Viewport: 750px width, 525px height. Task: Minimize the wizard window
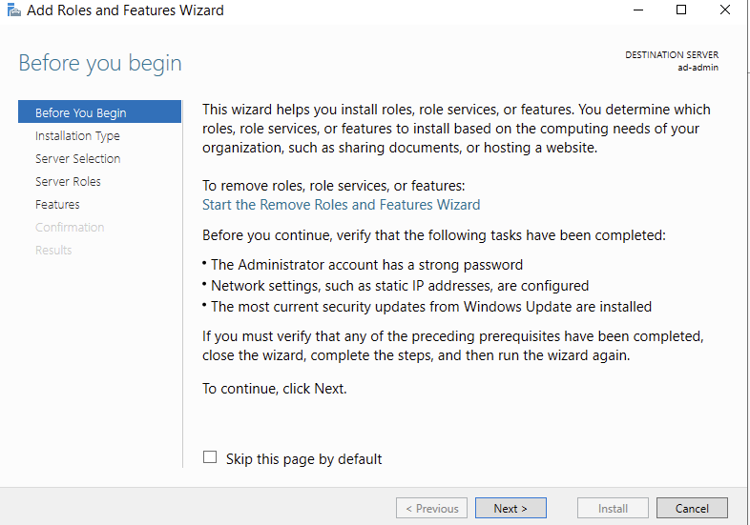pyautogui.click(x=638, y=10)
